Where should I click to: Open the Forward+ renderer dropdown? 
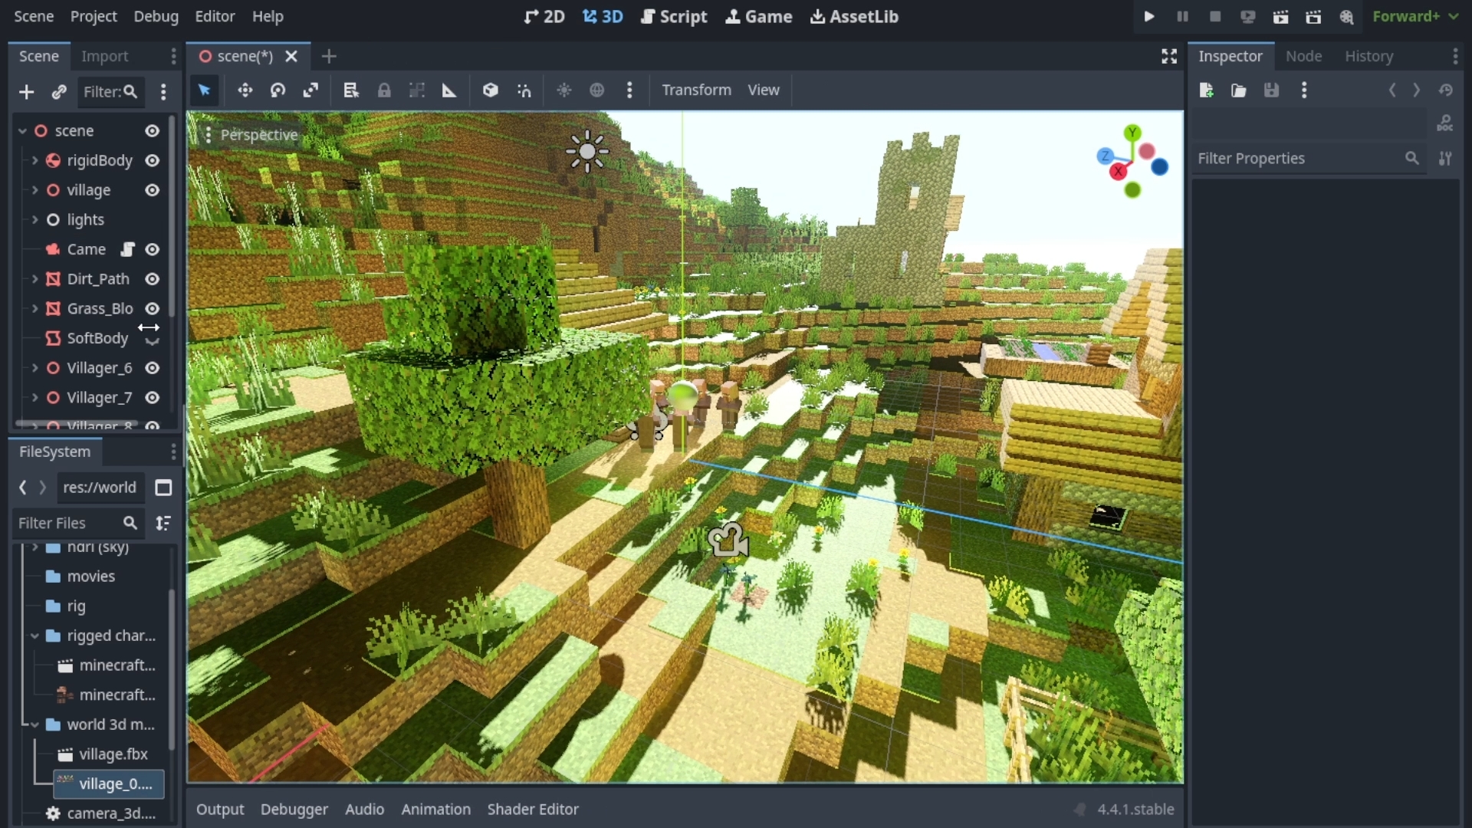pos(1414,16)
